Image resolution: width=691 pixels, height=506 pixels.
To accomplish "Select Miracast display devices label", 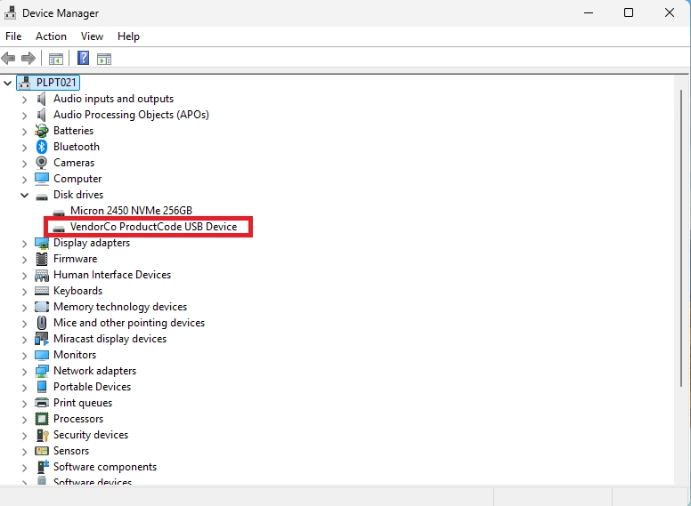I will click(x=110, y=339).
